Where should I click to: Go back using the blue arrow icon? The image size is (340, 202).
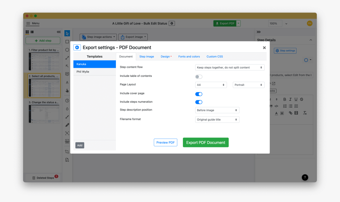[x=77, y=47]
